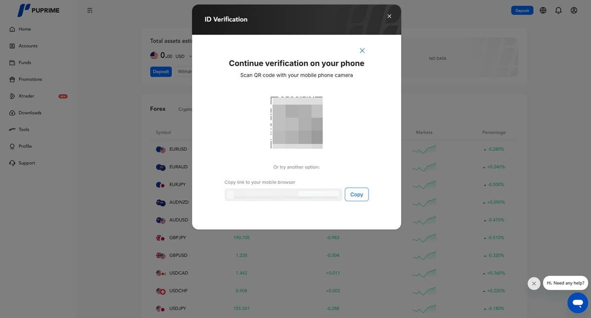
Task: Collapse sidebar using the menu toggle icon
Action: tap(90, 10)
